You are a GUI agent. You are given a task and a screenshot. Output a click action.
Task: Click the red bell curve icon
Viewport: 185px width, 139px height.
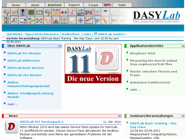point(113,12)
